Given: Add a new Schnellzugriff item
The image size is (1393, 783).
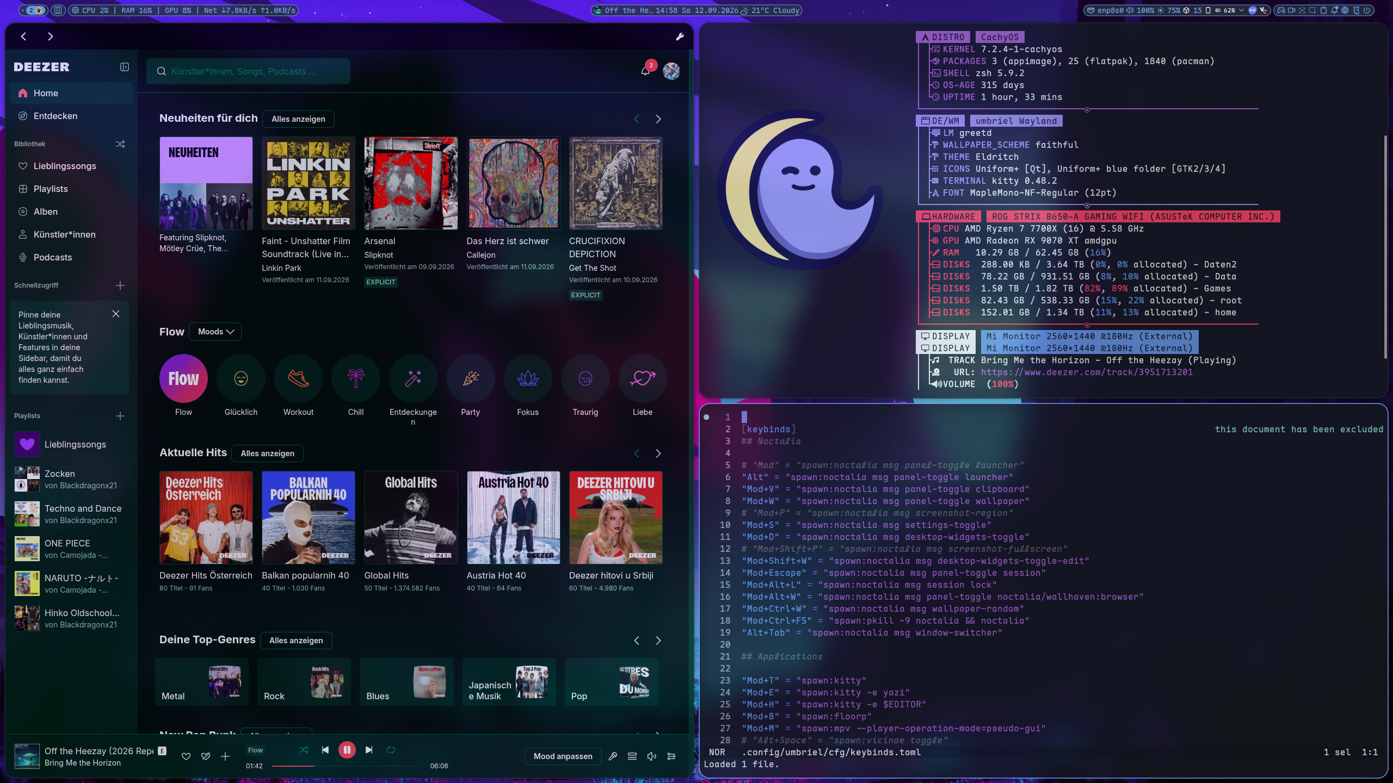Looking at the screenshot, I should click(120, 285).
